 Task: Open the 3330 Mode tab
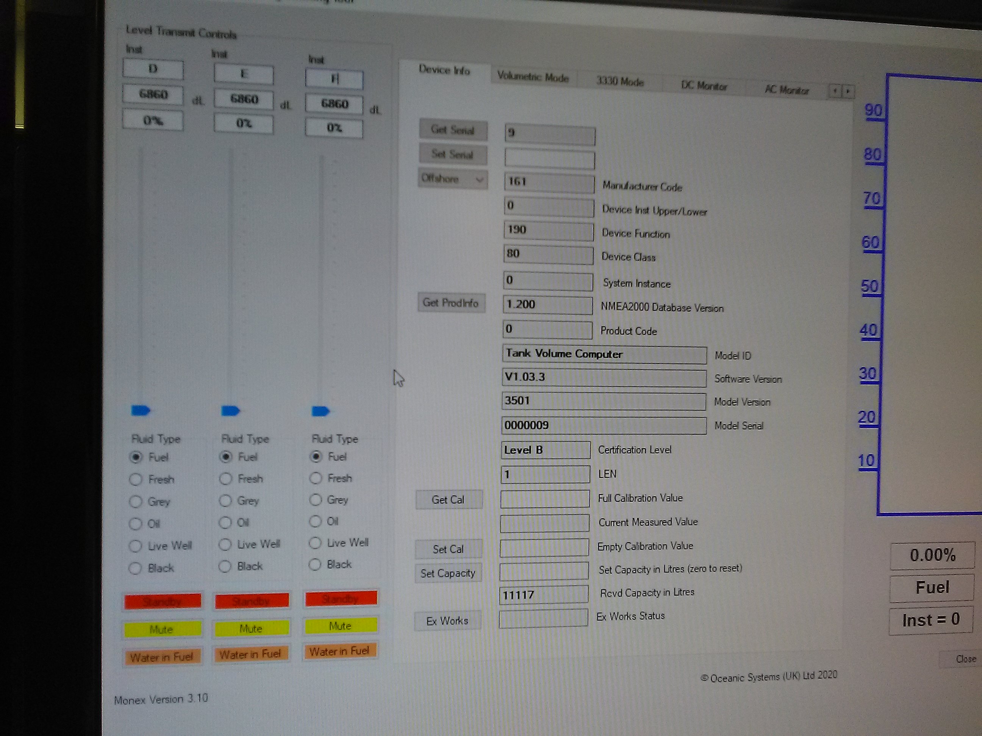pos(620,82)
